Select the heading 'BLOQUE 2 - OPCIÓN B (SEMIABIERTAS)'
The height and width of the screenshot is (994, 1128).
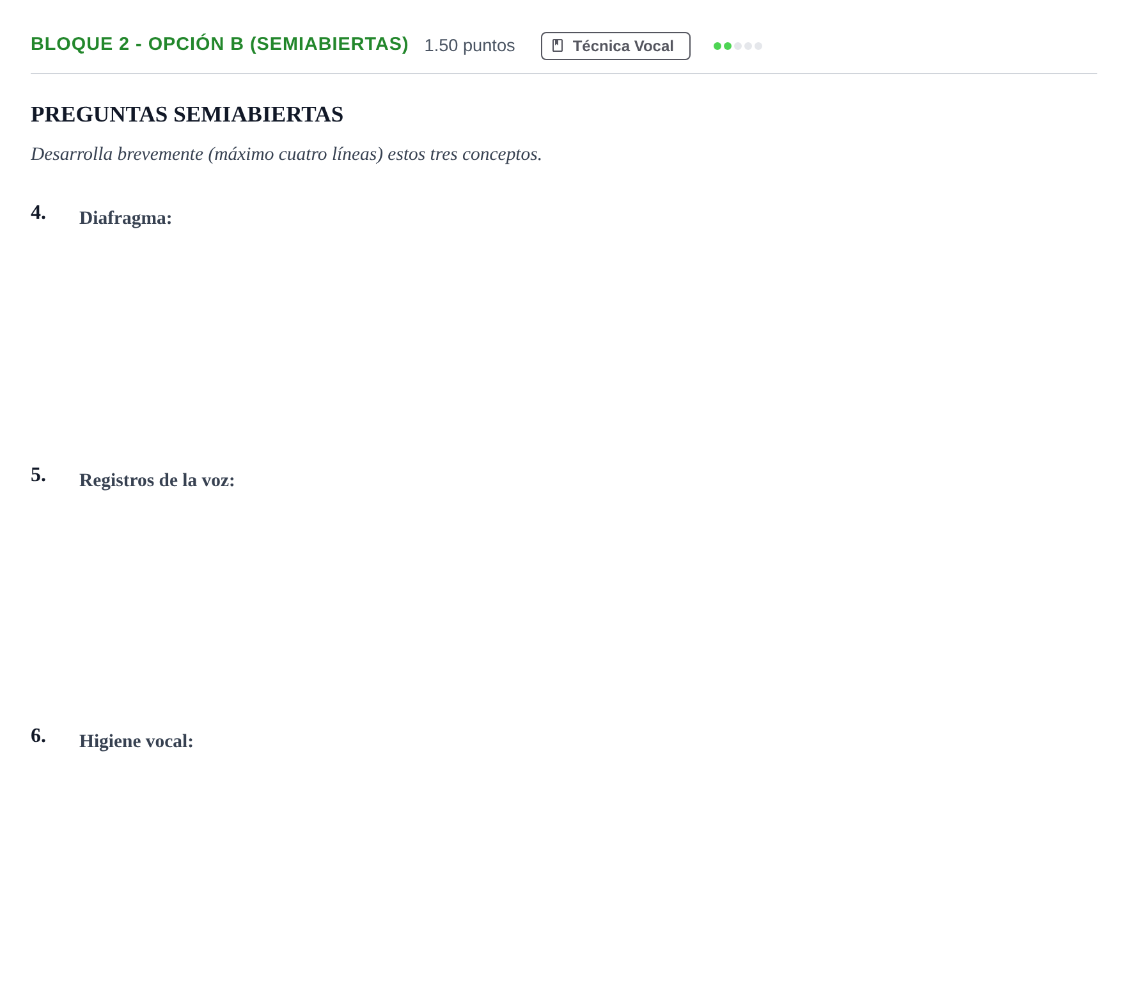219,44
